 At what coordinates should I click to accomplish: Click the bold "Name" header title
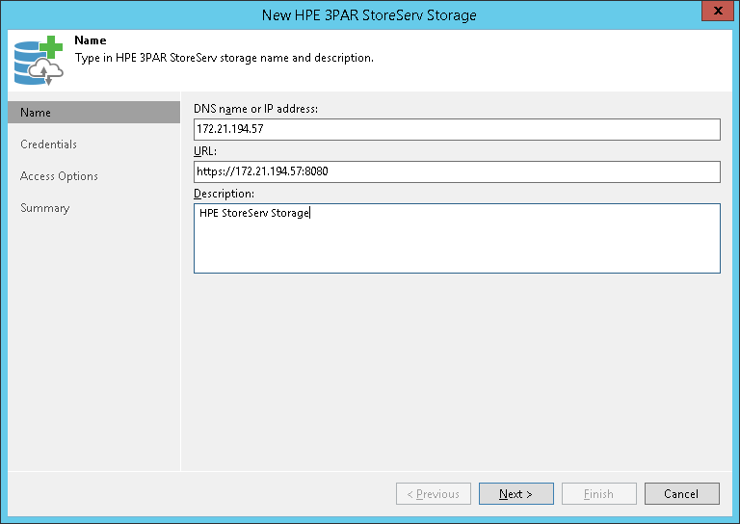tap(91, 41)
